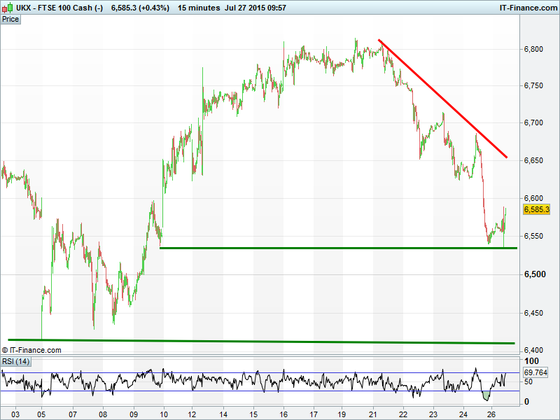Select the upper green support line
The image size is (560, 420).
click(x=336, y=248)
